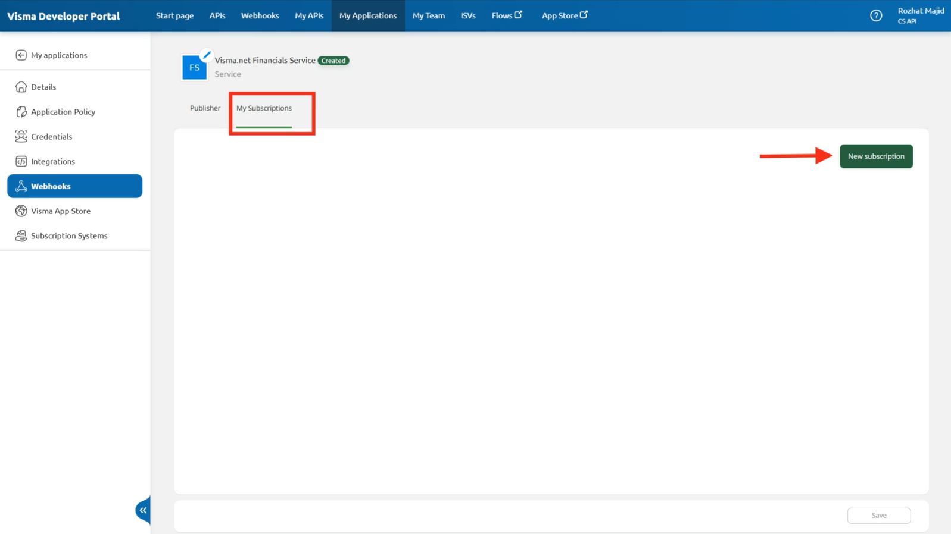The width and height of the screenshot is (951, 534).
Task: Click the Details home icon in sidebar
Action: 21,87
